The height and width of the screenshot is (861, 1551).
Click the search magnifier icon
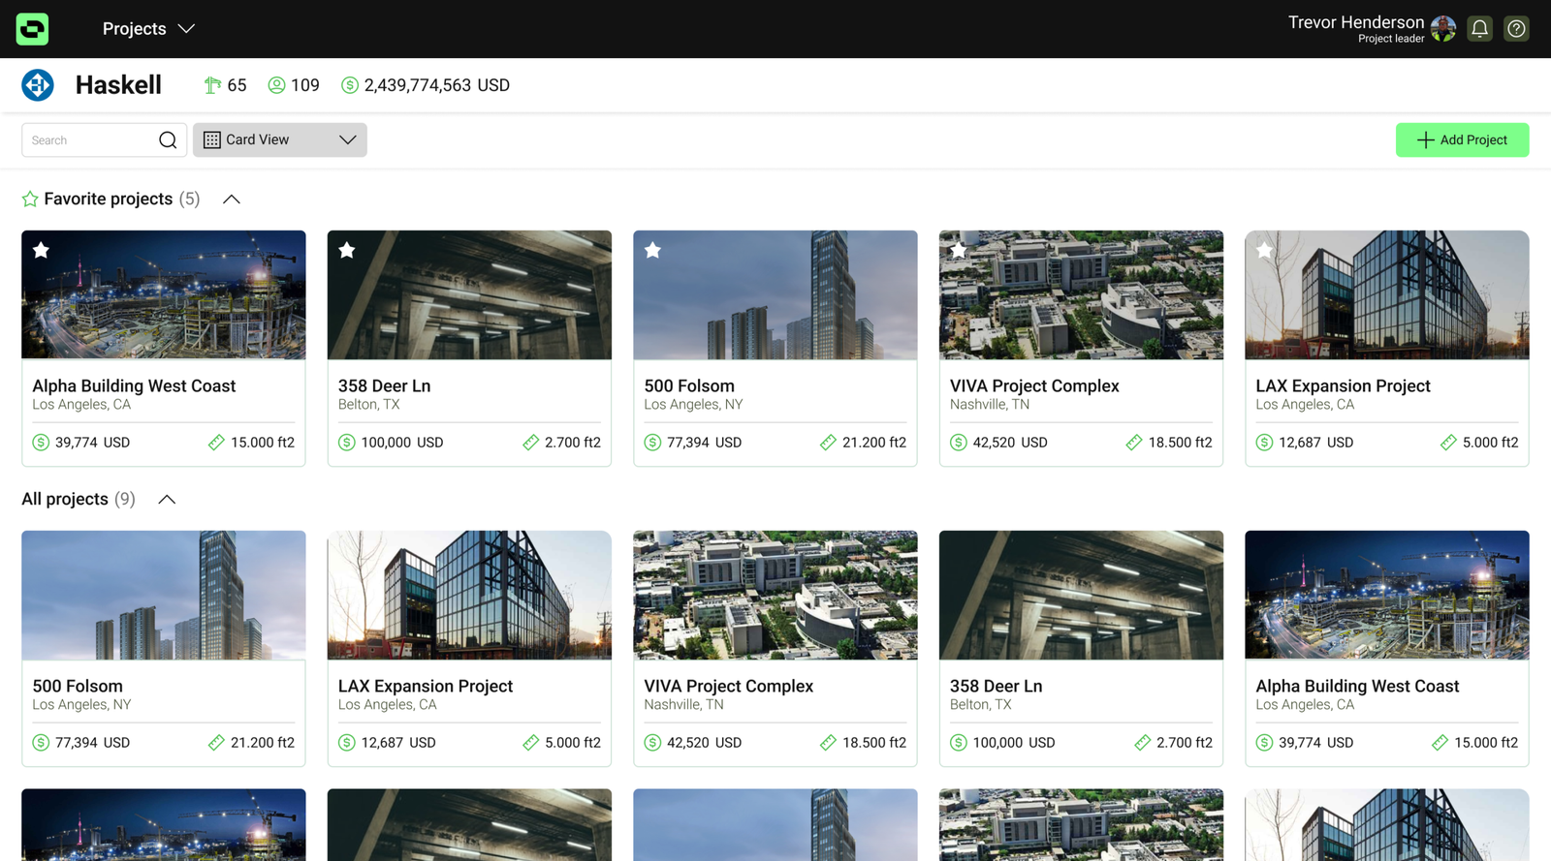(168, 140)
